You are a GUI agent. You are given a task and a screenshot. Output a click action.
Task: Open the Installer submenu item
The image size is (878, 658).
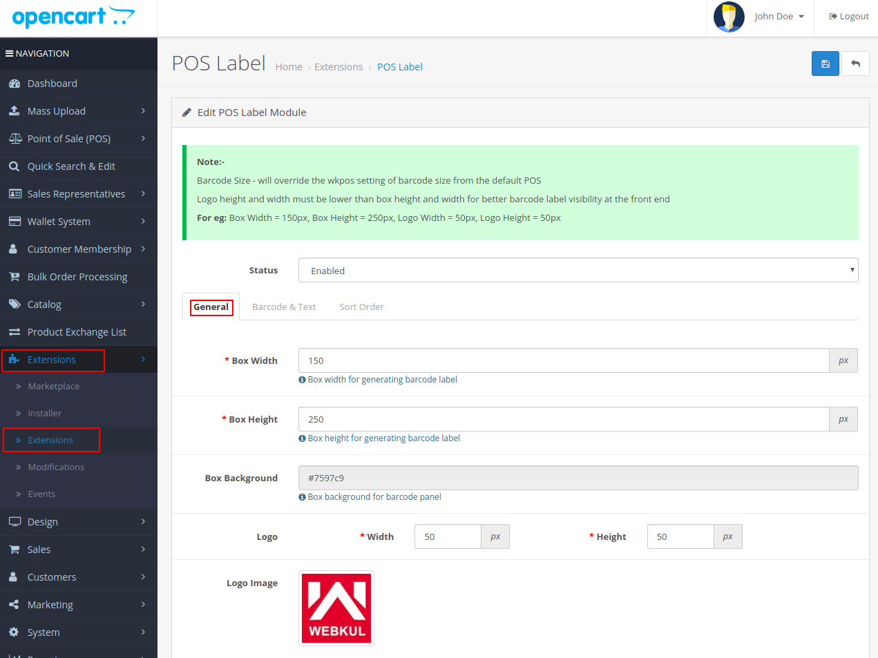[45, 414]
